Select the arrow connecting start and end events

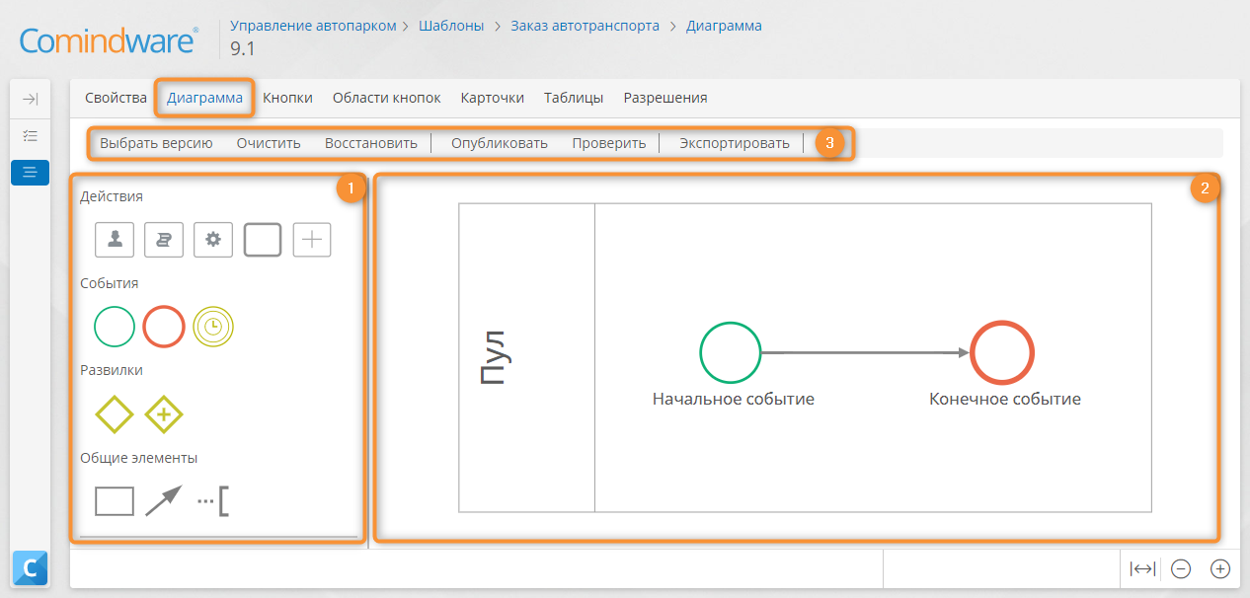(x=866, y=352)
